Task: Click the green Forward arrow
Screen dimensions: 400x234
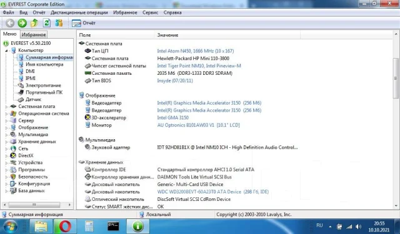Action: click(x=22, y=23)
